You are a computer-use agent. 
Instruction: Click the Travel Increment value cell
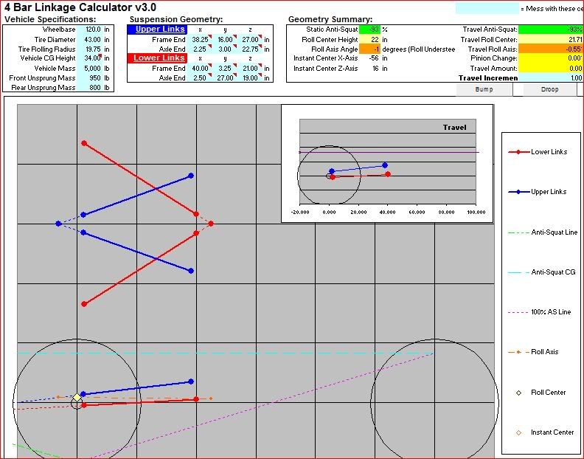tap(550, 77)
